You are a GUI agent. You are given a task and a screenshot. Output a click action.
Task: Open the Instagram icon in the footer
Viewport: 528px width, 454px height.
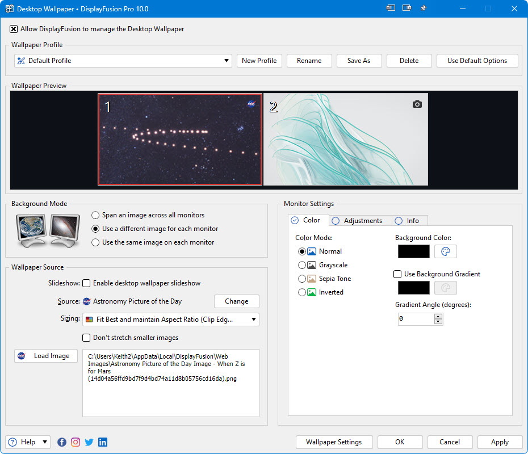click(x=76, y=442)
